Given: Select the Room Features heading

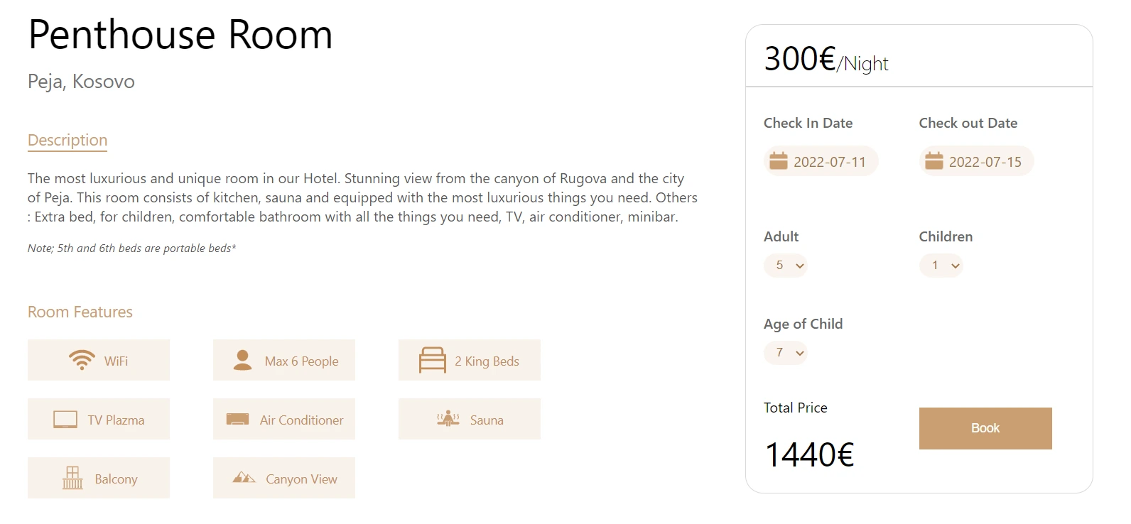Looking at the screenshot, I should 80,312.
